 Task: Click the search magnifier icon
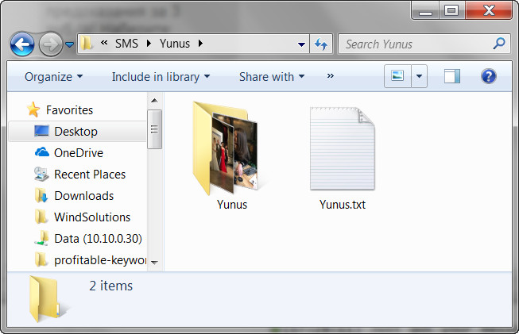499,44
